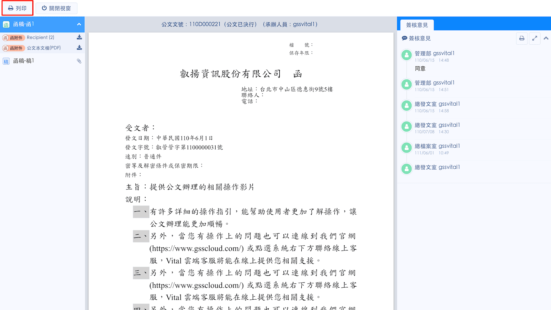Click the paperclip icon beside 函稿-稿1
Screen dimensions: 551x310
[79, 61]
